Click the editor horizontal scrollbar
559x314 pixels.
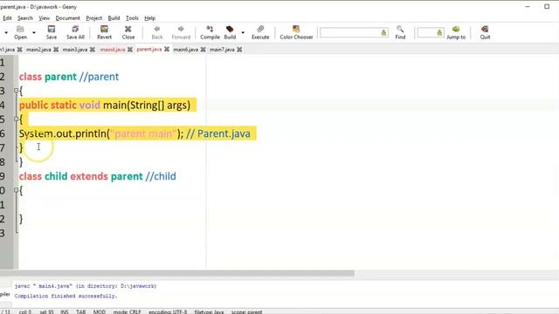pos(177,273)
